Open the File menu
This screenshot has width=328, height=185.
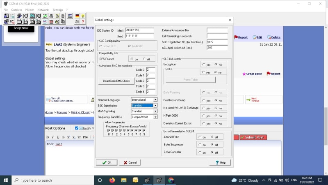click(6, 10)
